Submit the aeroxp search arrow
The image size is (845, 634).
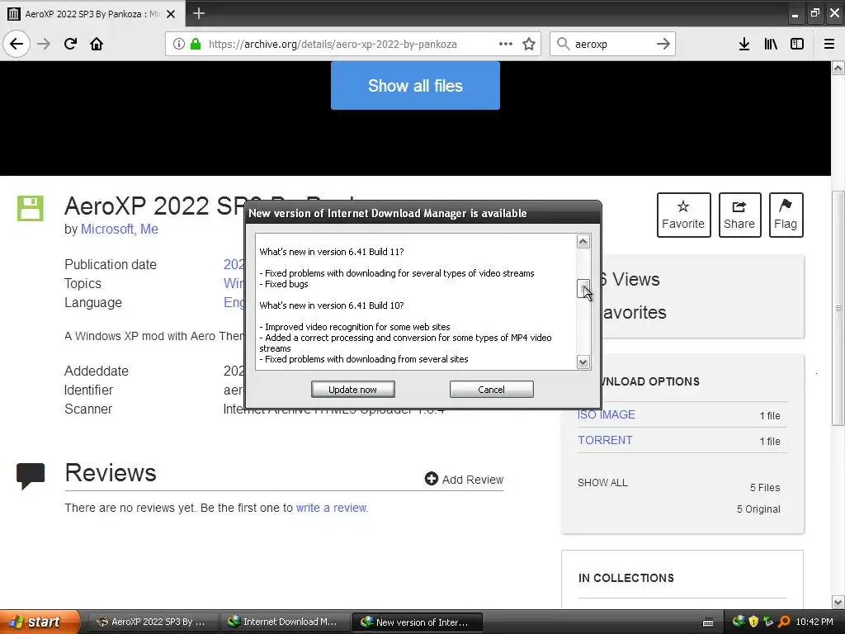coord(663,44)
